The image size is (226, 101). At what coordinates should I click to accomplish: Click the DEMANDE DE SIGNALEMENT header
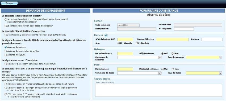point(45,11)
